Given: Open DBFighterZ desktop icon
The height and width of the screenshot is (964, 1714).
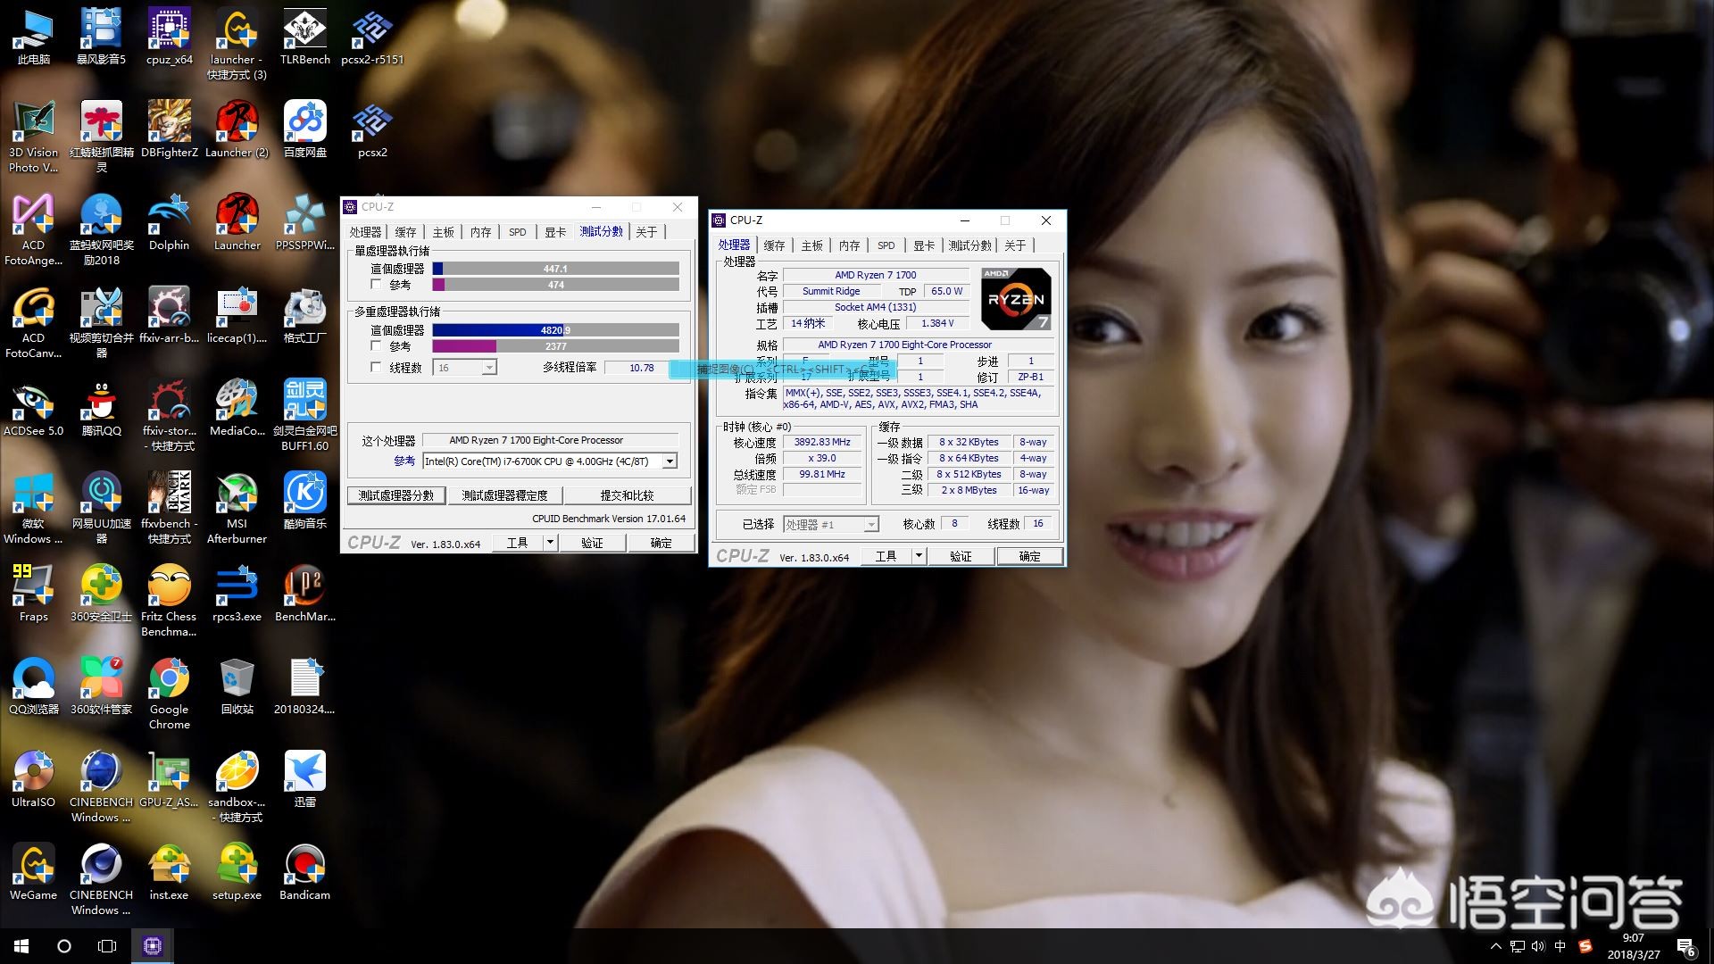Looking at the screenshot, I should click(x=170, y=129).
